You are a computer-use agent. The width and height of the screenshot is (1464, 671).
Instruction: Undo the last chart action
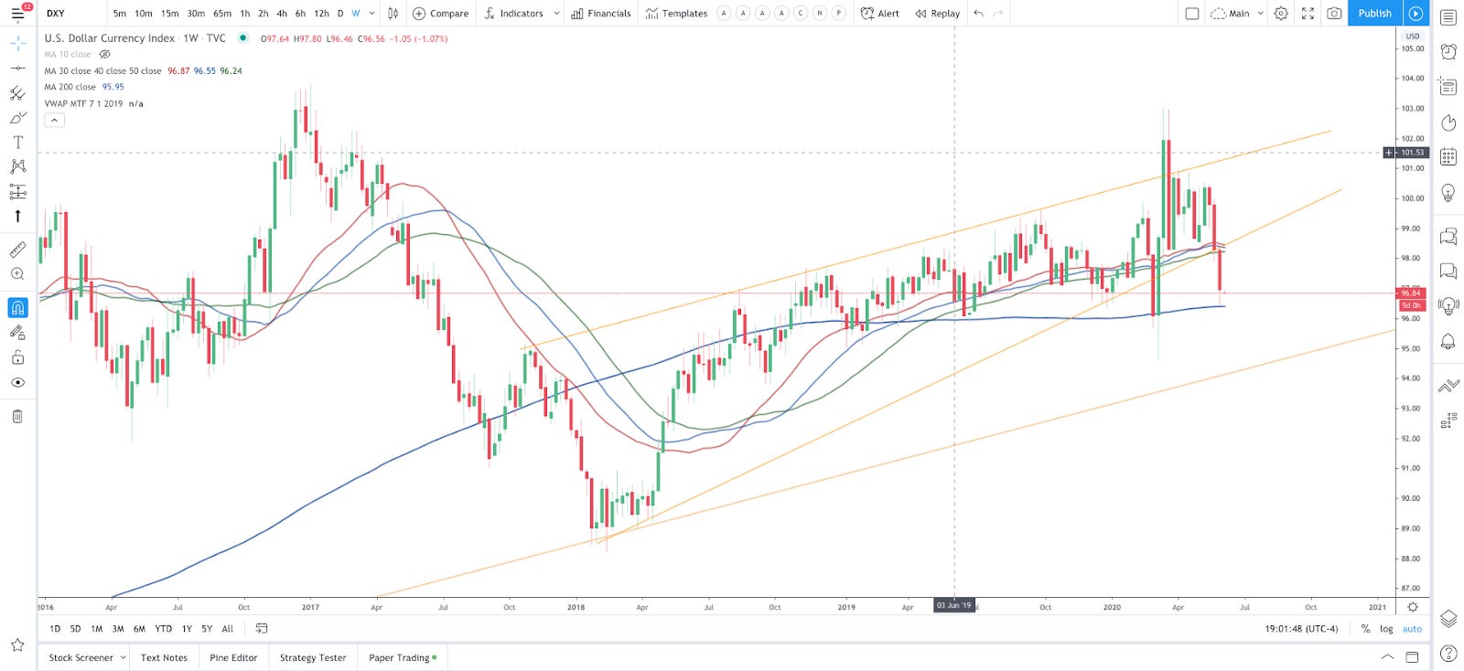(x=979, y=14)
